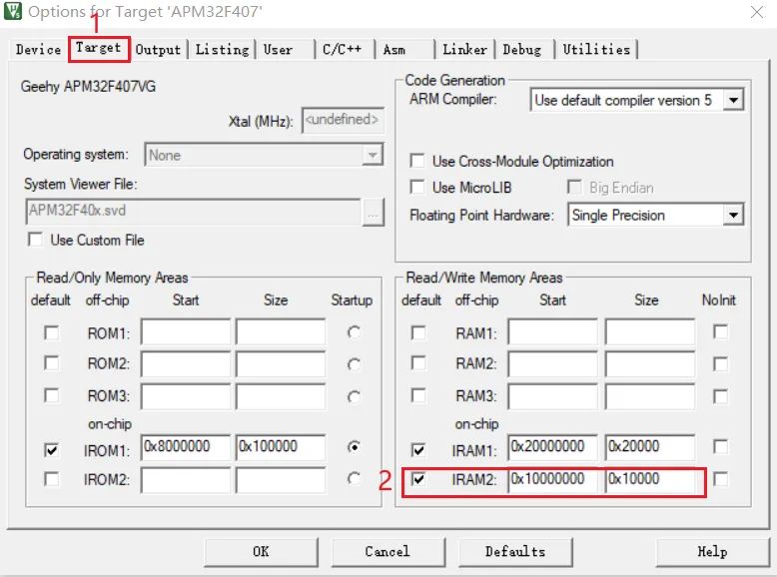
Task: Click the Cancel button
Action: point(387,551)
